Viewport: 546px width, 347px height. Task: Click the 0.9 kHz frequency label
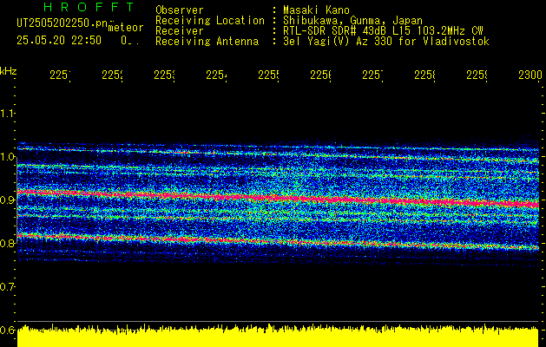[7, 200]
